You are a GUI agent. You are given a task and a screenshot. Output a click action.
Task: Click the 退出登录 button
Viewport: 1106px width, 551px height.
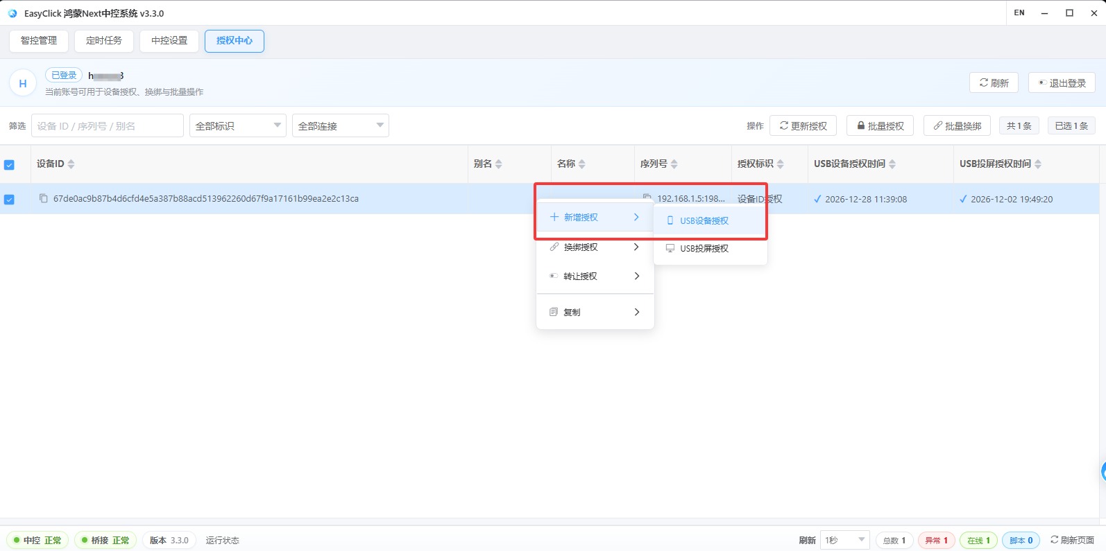1062,82
